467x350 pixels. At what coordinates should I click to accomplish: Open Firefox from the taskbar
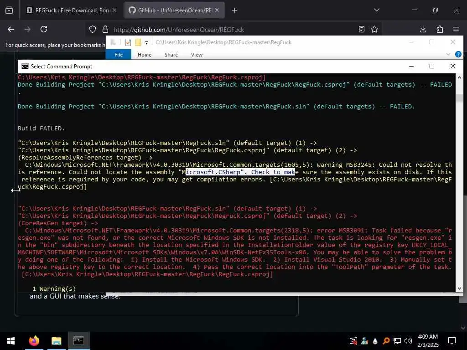[x=34, y=341]
